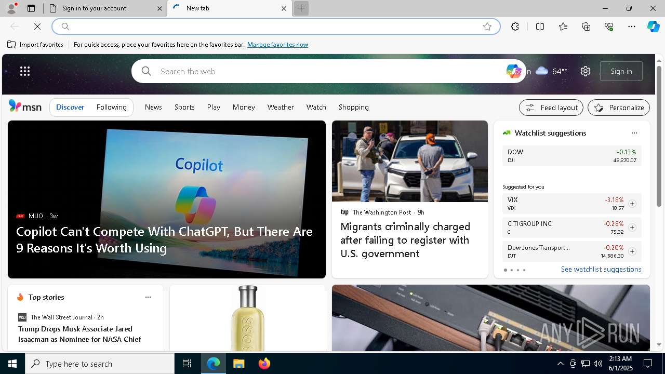This screenshot has height=374, width=665.
Task: Open Top stories more options menu
Action: (x=148, y=297)
